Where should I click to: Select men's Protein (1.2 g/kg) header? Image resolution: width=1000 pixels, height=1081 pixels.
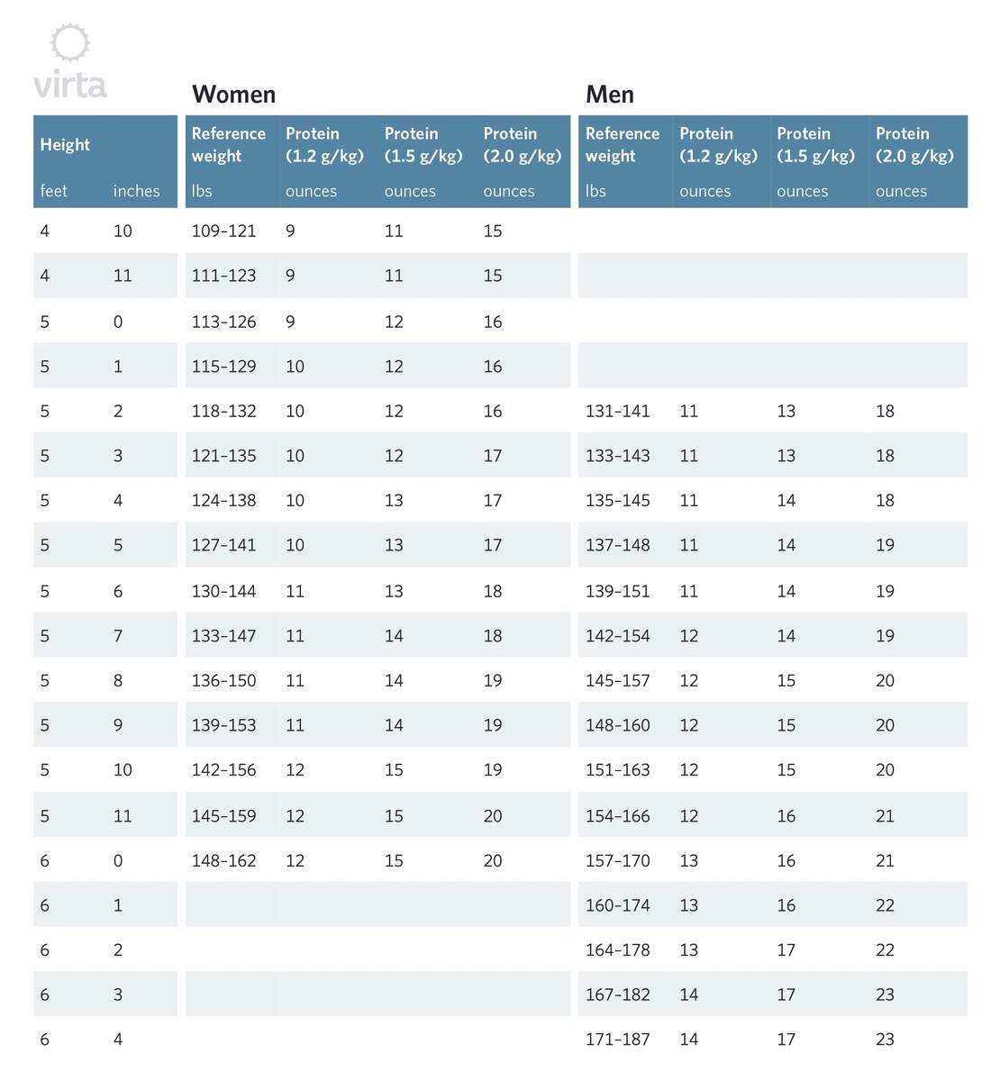point(718,144)
